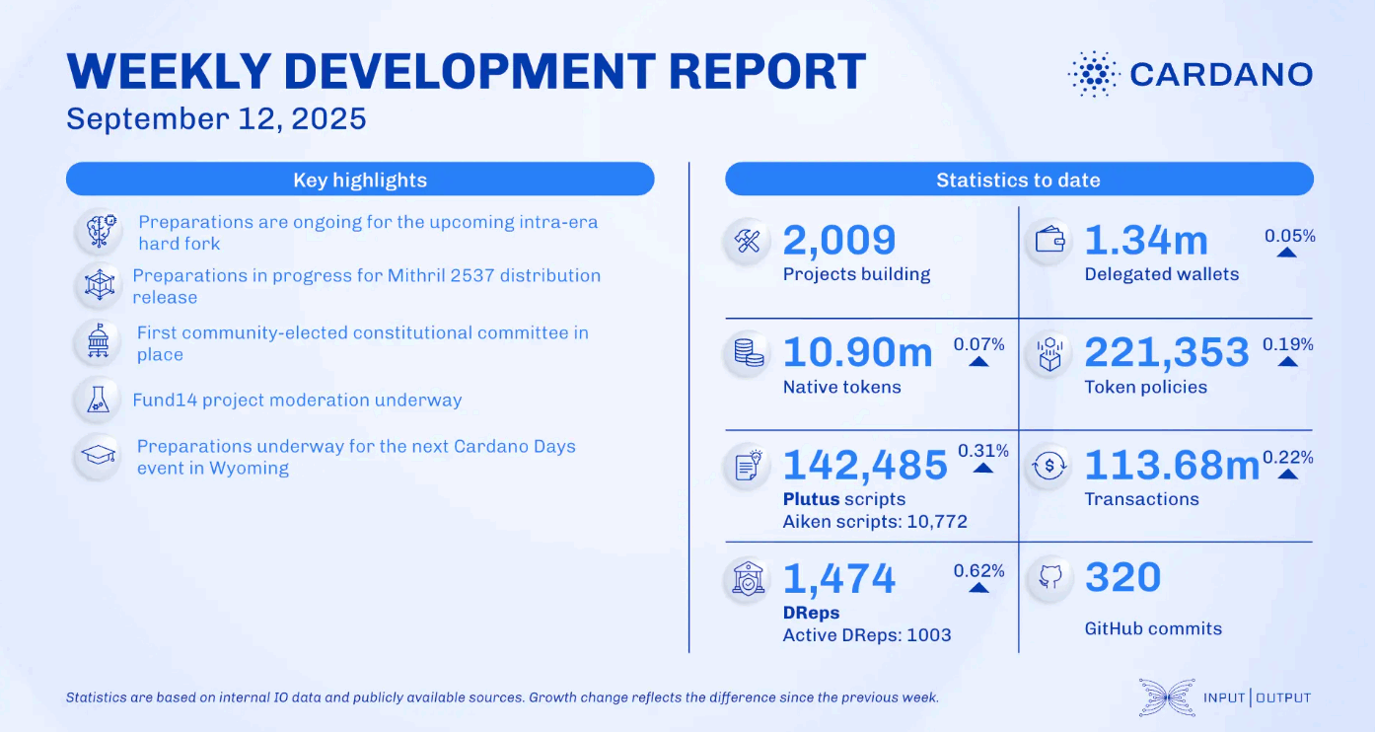Click the up arrow under 0.62%

coord(978,587)
